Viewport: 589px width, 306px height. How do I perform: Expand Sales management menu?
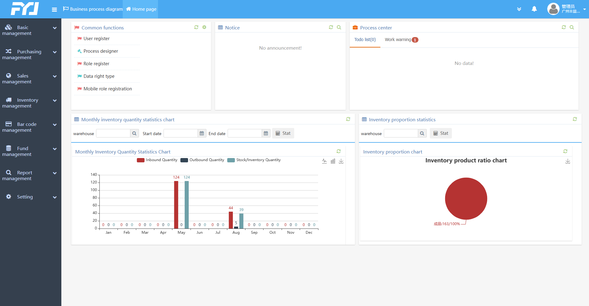click(x=31, y=79)
